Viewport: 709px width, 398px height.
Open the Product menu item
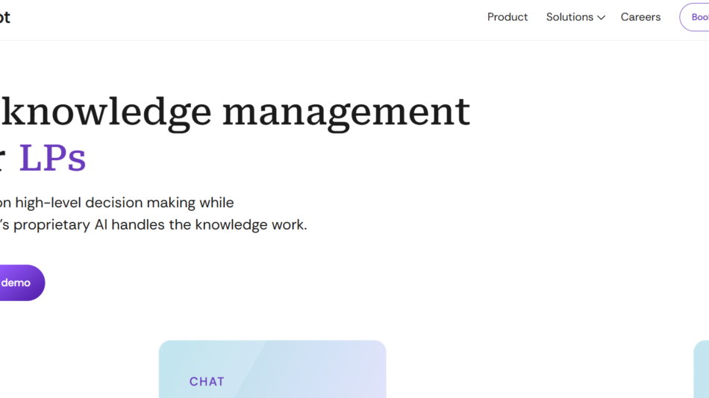click(507, 17)
